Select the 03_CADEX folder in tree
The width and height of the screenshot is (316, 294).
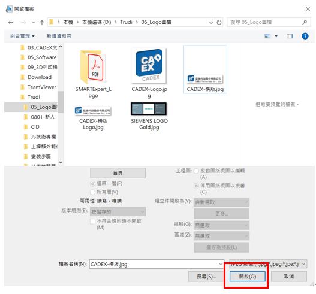(38, 47)
